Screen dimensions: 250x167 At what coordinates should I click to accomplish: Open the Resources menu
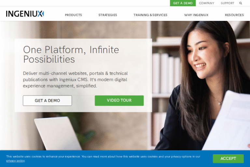(234, 15)
